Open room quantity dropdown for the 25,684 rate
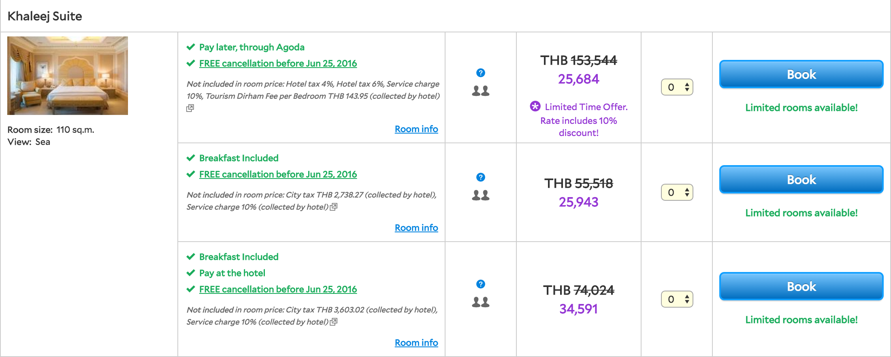The height and width of the screenshot is (357, 891). 677,87
